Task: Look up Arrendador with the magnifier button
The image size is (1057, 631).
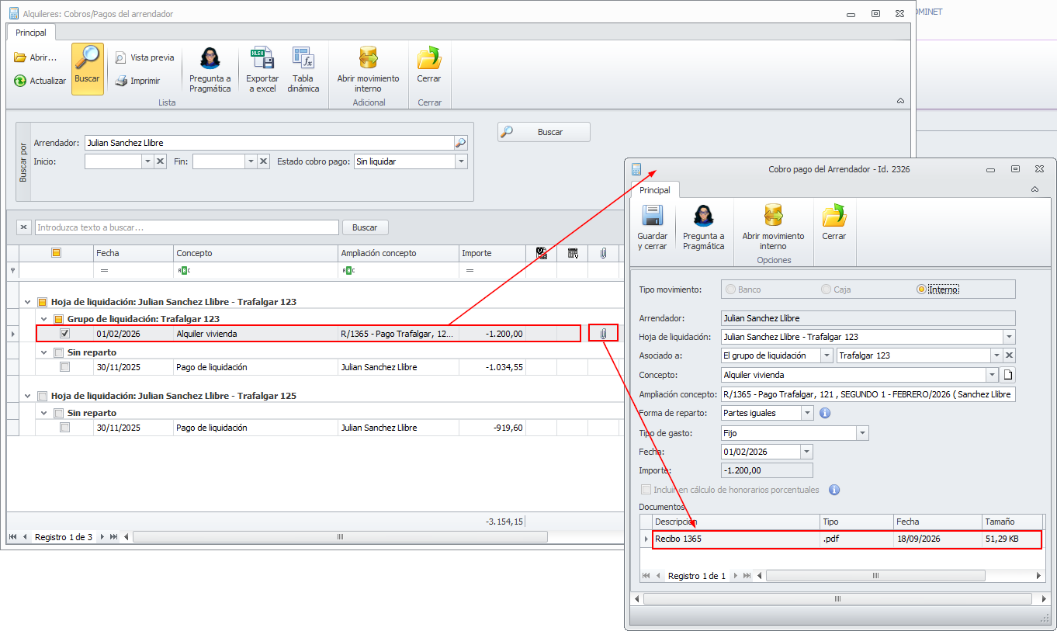Action: point(461,143)
